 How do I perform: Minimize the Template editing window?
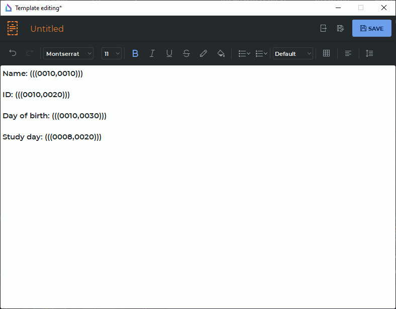(x=338, y=8)
